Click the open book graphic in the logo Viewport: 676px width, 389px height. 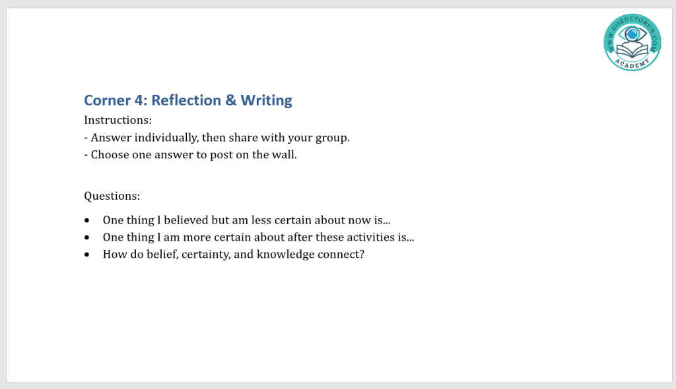click(632, 50)
